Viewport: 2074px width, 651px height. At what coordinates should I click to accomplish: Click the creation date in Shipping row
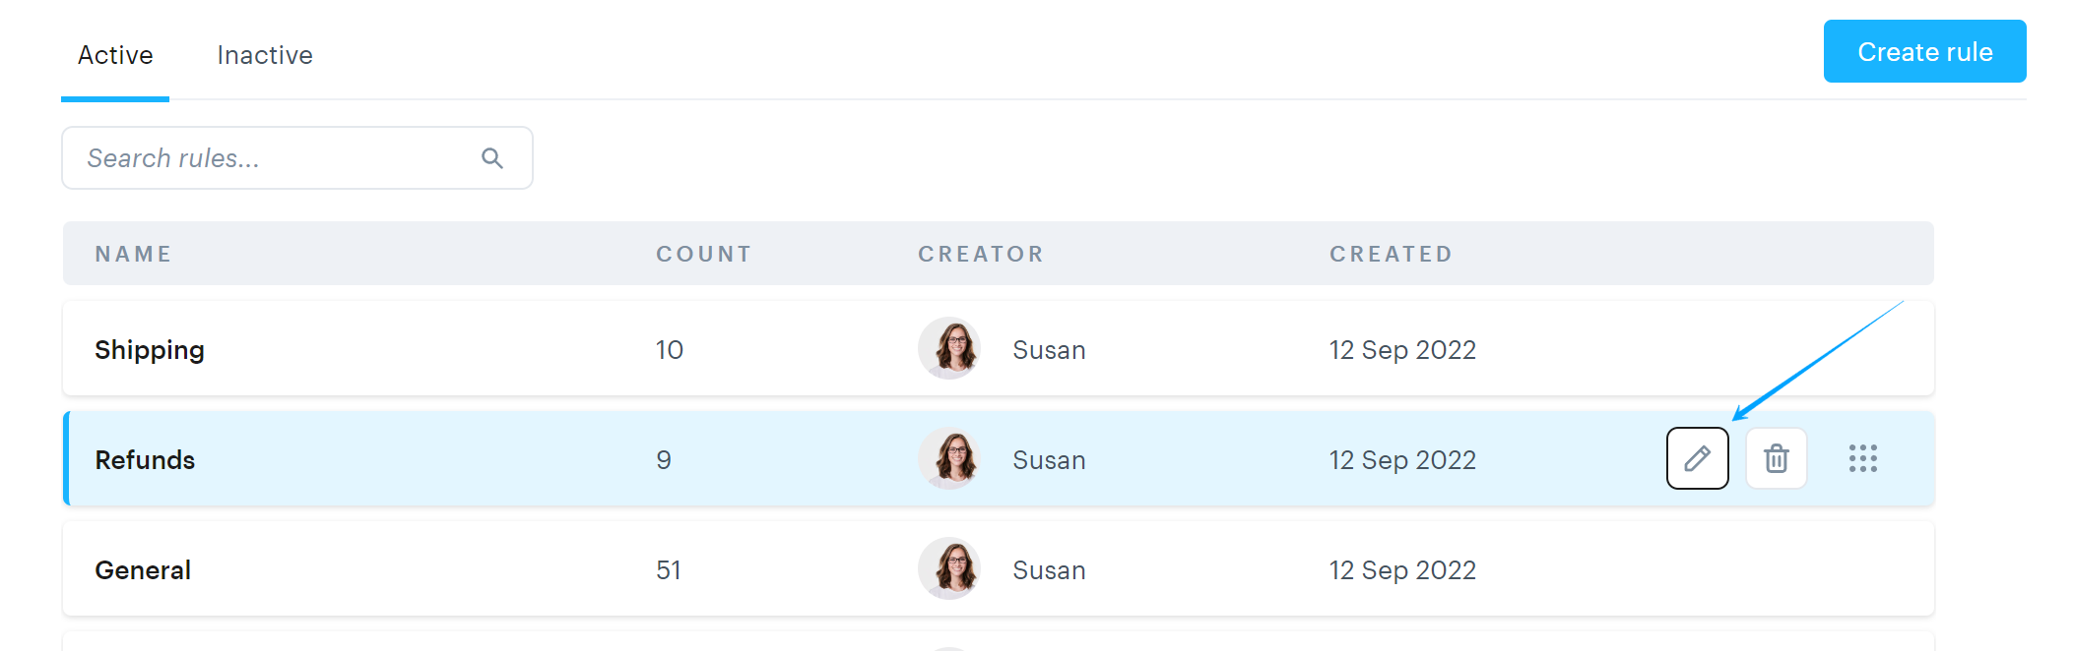[x=1402, y=350]
